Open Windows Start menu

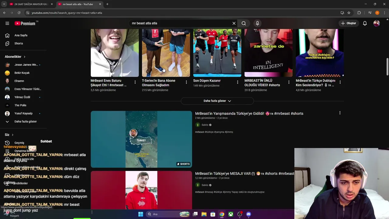pyautogui.click(x=141, y=214)
